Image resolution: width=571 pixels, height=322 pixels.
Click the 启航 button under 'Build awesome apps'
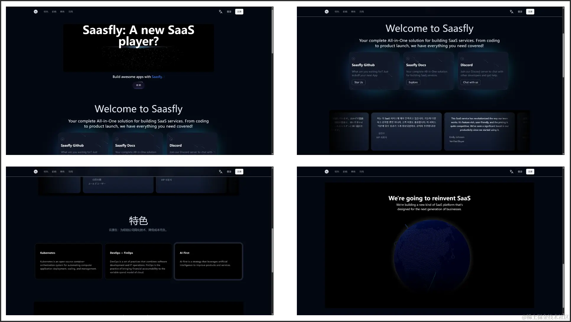click(x=139, y=85)
